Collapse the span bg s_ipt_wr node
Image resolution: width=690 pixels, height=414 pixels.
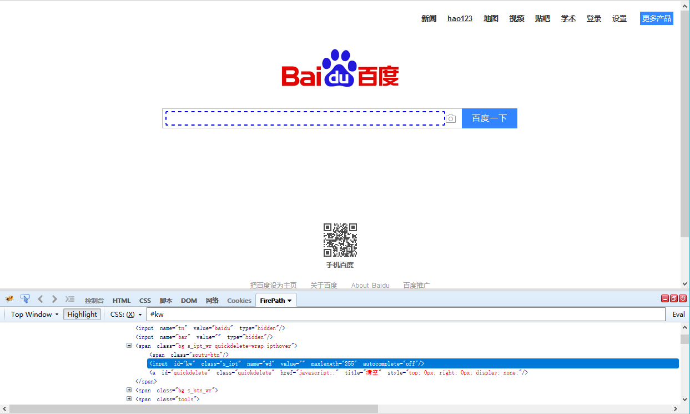[129, 346]
